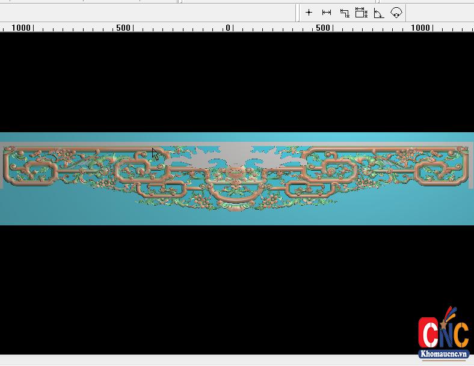Select the point crosshair measurement tool
This screenshot has width=474, height=366.
(x=309, y=13)
